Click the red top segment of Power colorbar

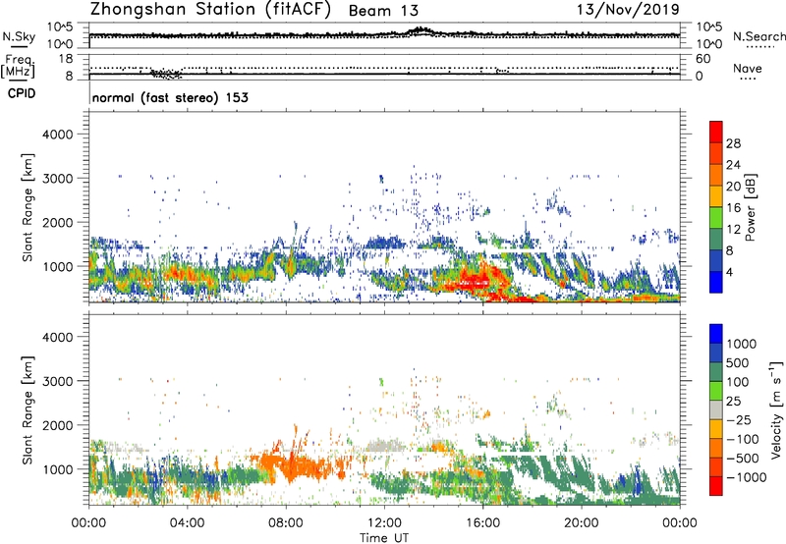(716, 132)
